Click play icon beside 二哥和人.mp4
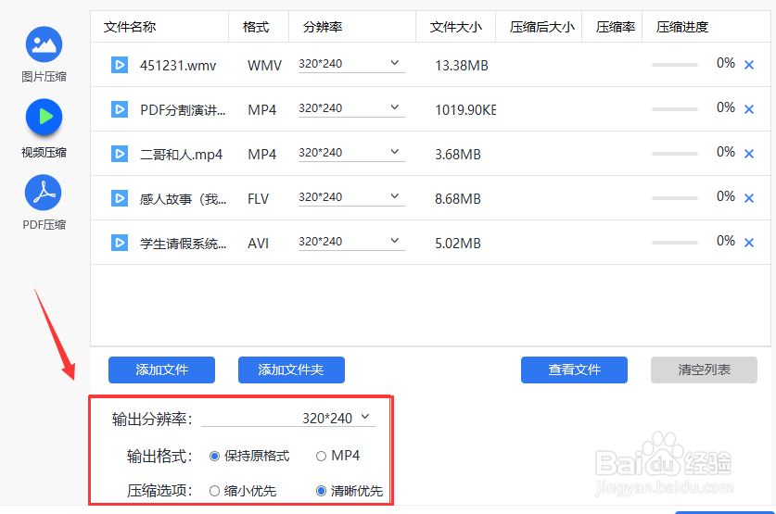This screenshot has width=776, height=514. tap(120, 154)
